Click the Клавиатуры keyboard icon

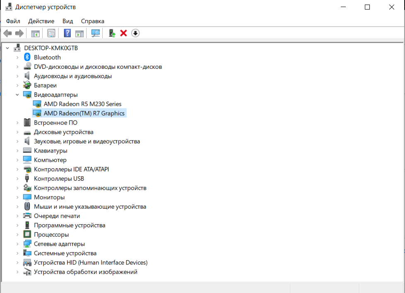coord(27,150)
